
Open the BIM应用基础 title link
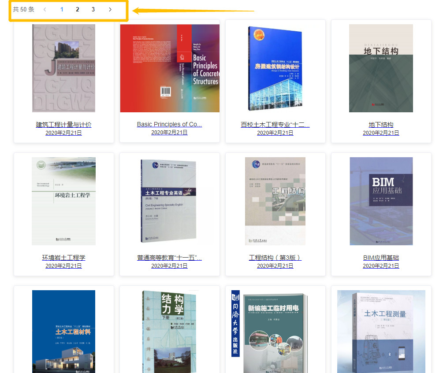[x=381, y=258]
